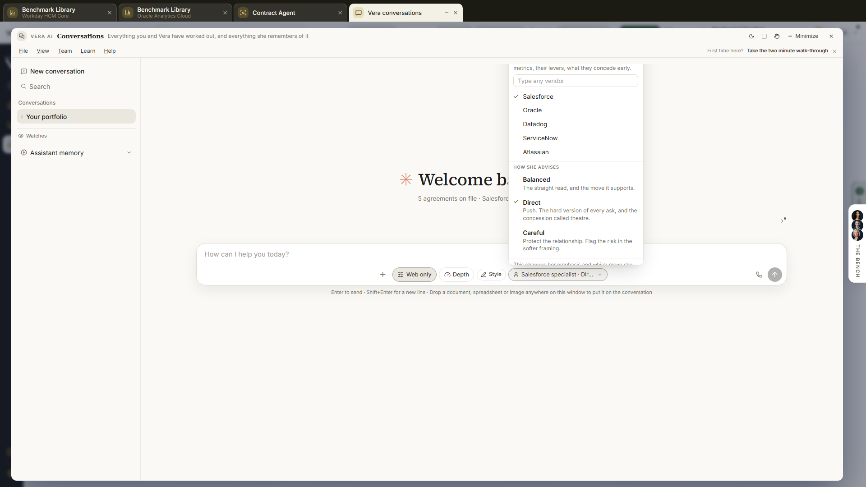Click the Contract Agent tab icon
This screenshot has height=487, width=866.
pos(243,13)
